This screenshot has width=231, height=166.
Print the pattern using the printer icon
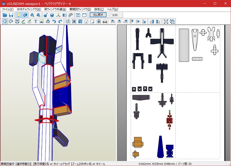105,22
